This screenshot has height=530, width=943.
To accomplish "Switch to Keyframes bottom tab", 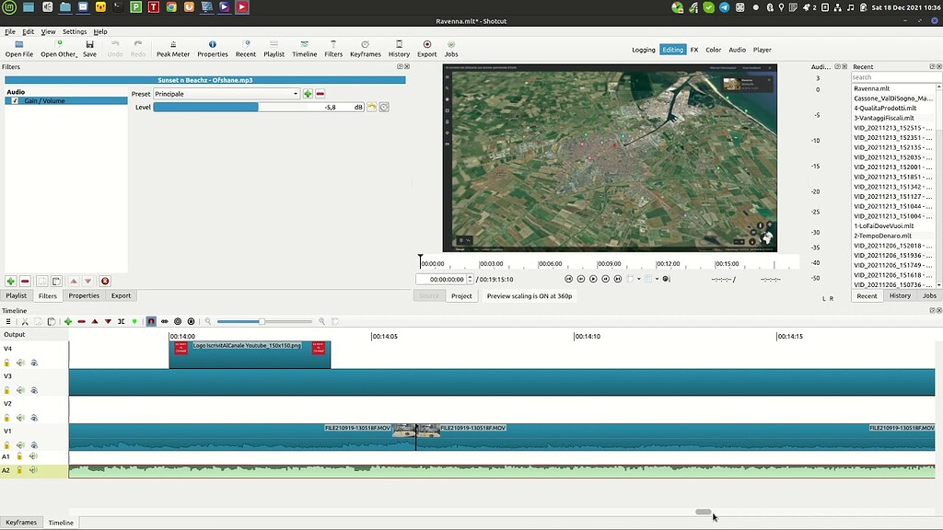I will coord(21,523).
